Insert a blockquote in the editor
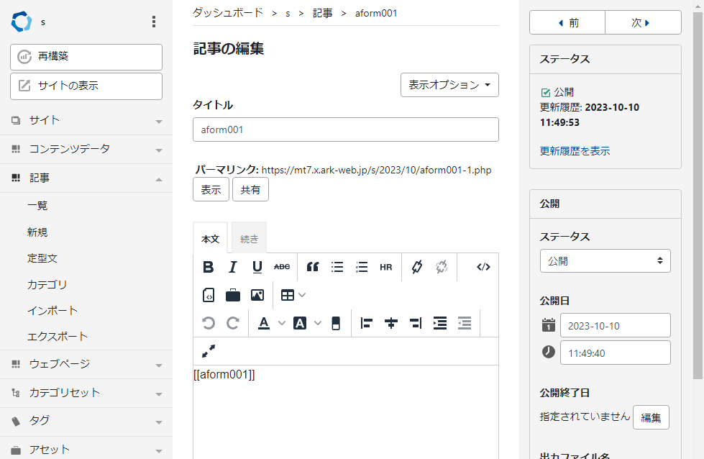 pos(312,267)
